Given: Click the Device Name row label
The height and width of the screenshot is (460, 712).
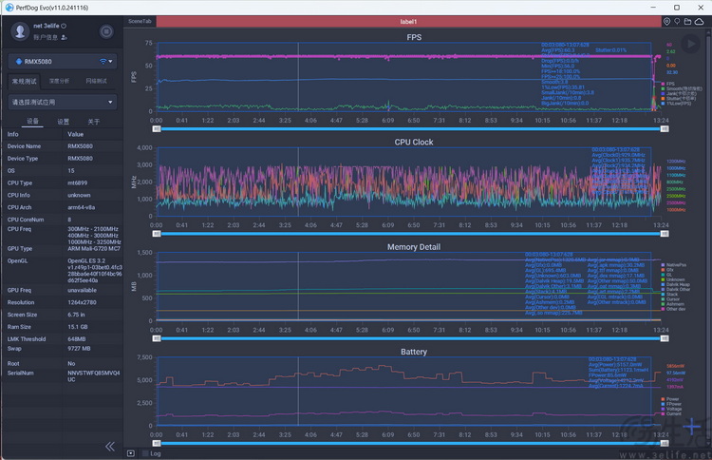Looking at the screenshot, I should (24, 146).
